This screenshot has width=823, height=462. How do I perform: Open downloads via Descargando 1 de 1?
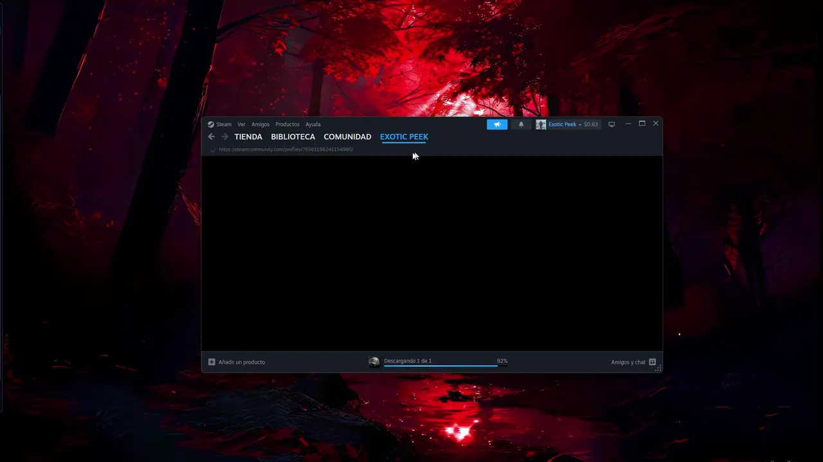408,361
